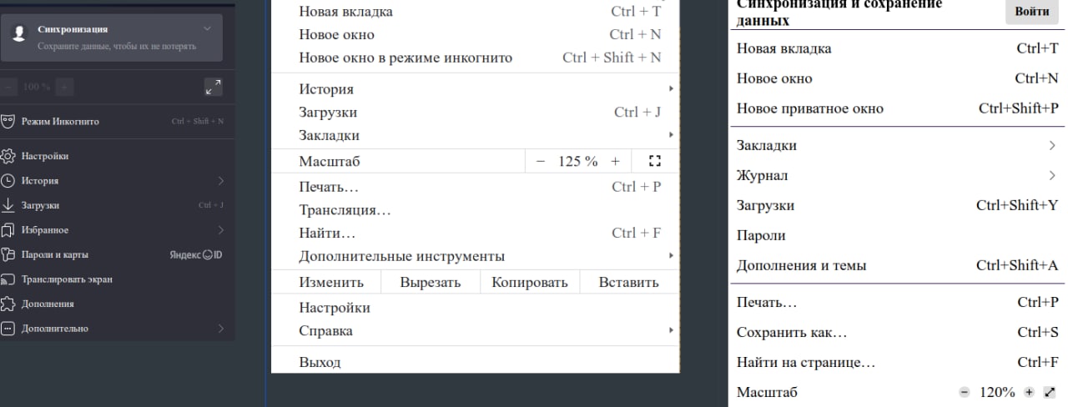Click the bookmark icon beside Избранное
The width and height of the screenshot is (1068, 407).
click(8, 229)
